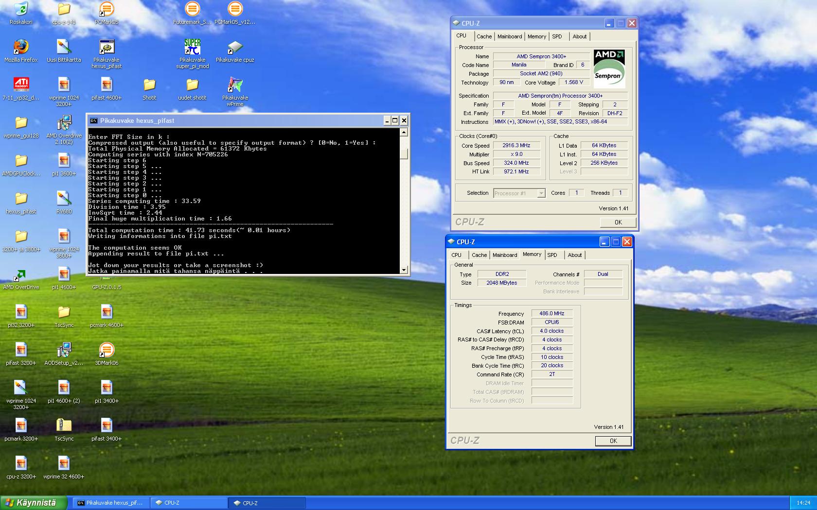The image size is (817, 510).
Task: Expand the Processor #1 selection dropdown
Action: 541,193
